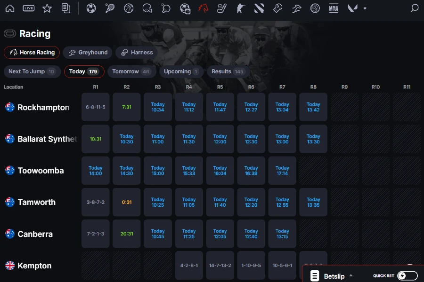Open the more sports dropdown arrow
This screenshot has height=282, width=424.
pyautogui.click(x=365, y=8)
